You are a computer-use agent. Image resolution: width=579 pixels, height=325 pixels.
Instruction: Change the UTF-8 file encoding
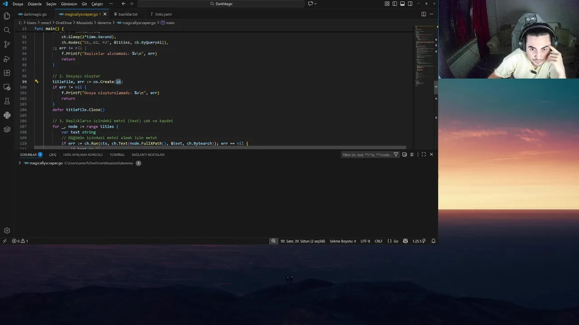click(x=365, y=241)
